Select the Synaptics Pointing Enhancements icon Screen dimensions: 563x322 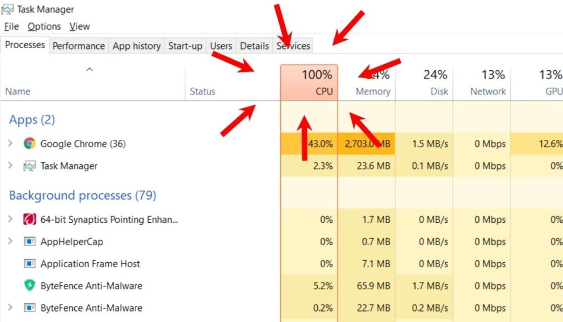pyautogui.click(x=29, y=219)
